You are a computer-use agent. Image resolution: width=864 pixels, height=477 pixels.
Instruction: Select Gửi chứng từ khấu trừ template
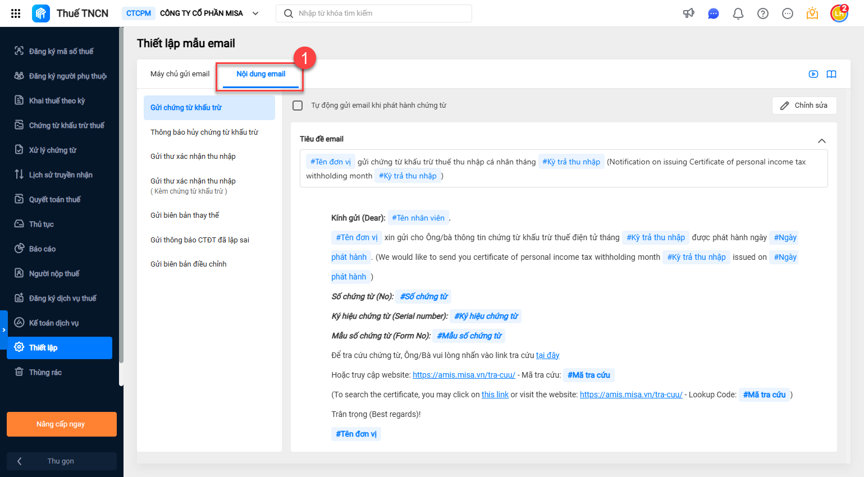coord(209,107)
